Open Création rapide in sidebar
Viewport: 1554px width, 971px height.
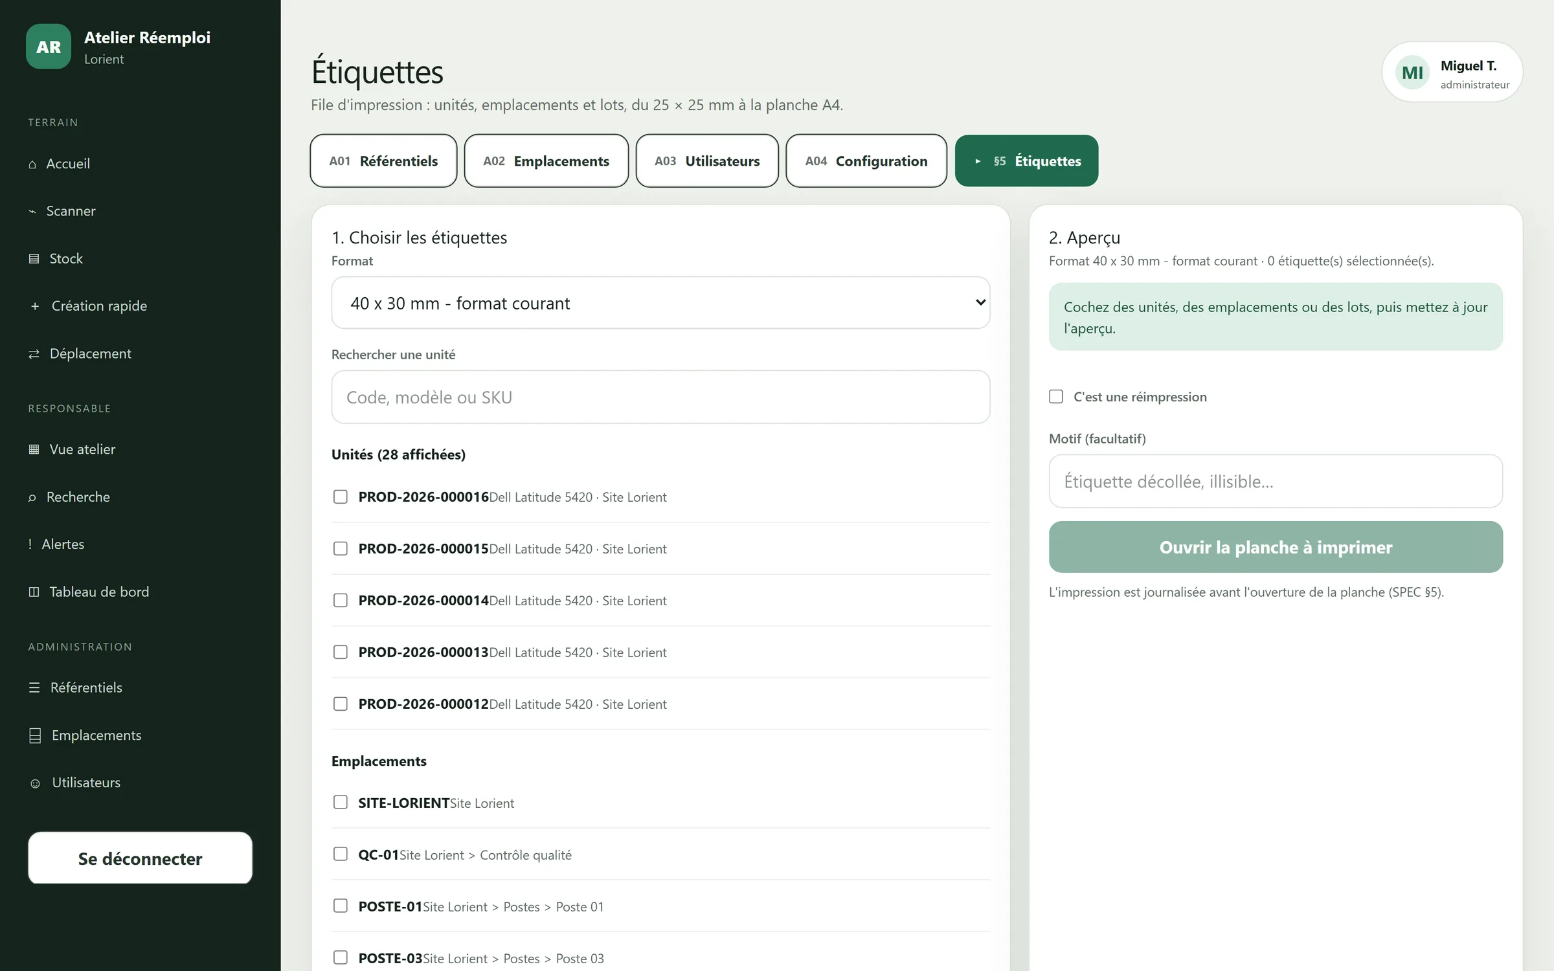point(140,306)
